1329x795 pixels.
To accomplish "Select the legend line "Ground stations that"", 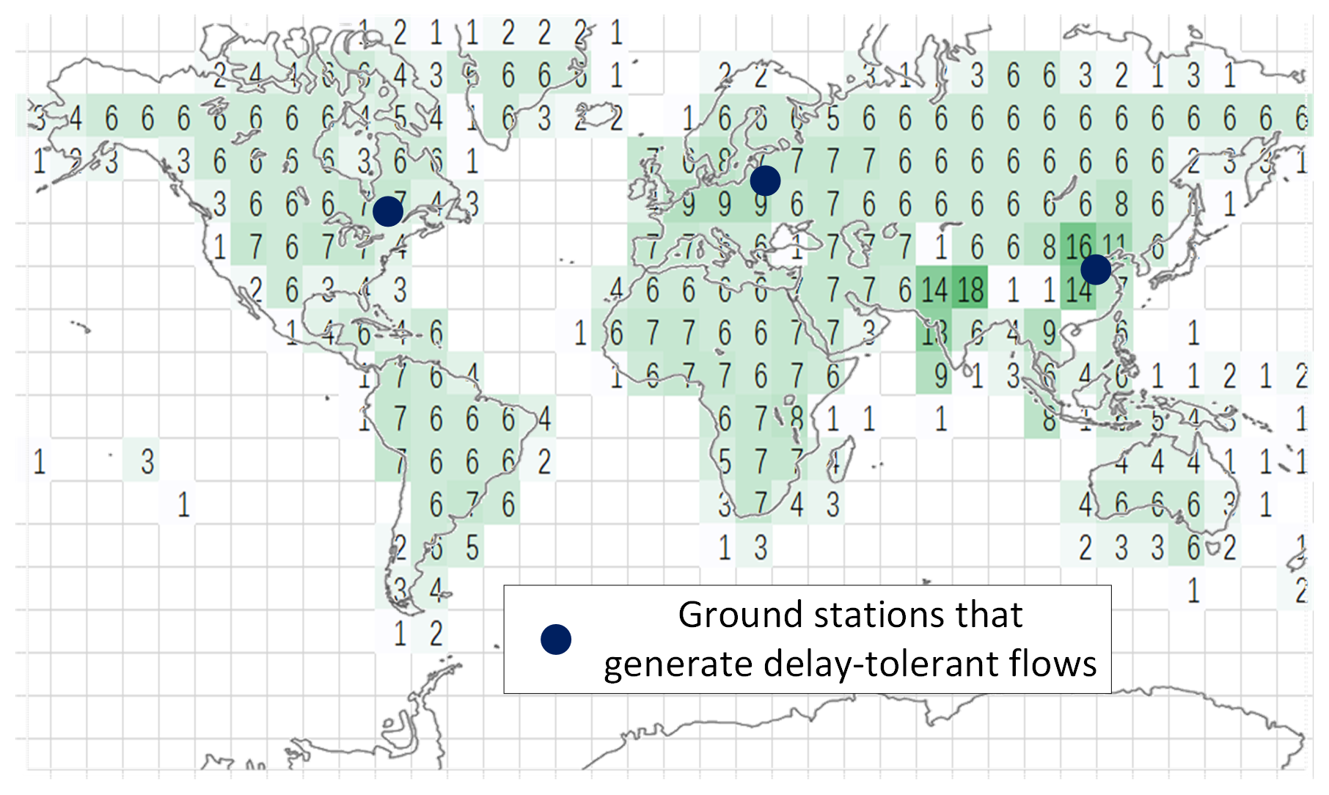I will click(x=850, y=615).
